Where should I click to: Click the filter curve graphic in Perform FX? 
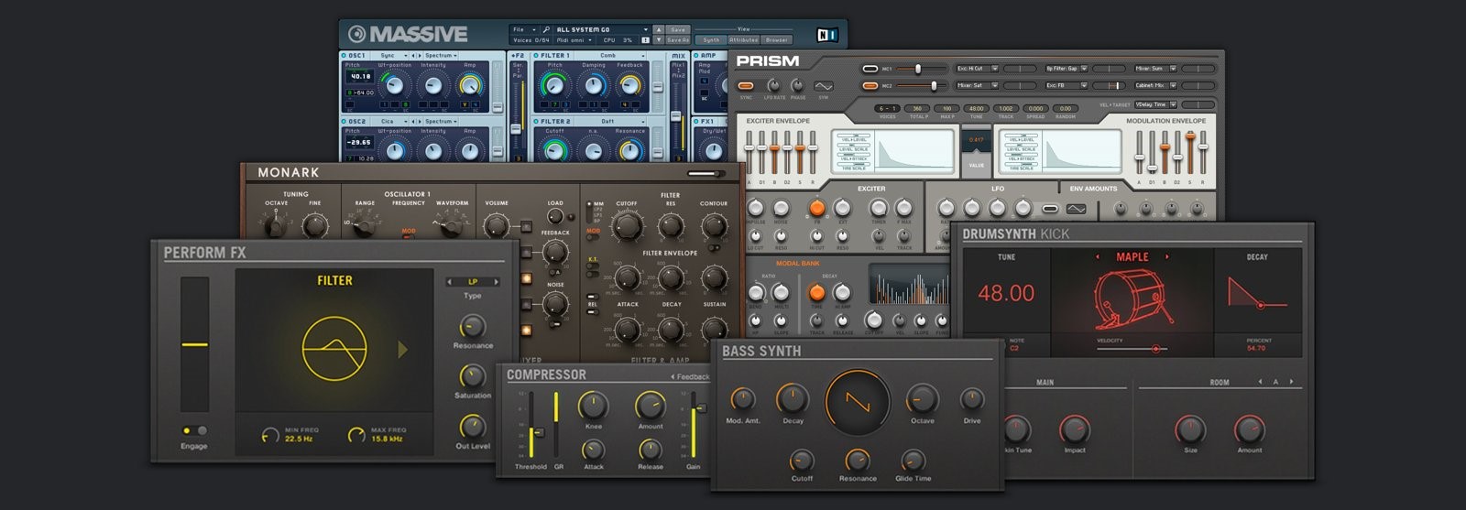click(334, 349)
